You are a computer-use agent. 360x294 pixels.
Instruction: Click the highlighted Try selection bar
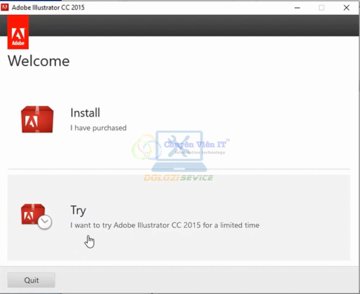(x=180, y=217)
